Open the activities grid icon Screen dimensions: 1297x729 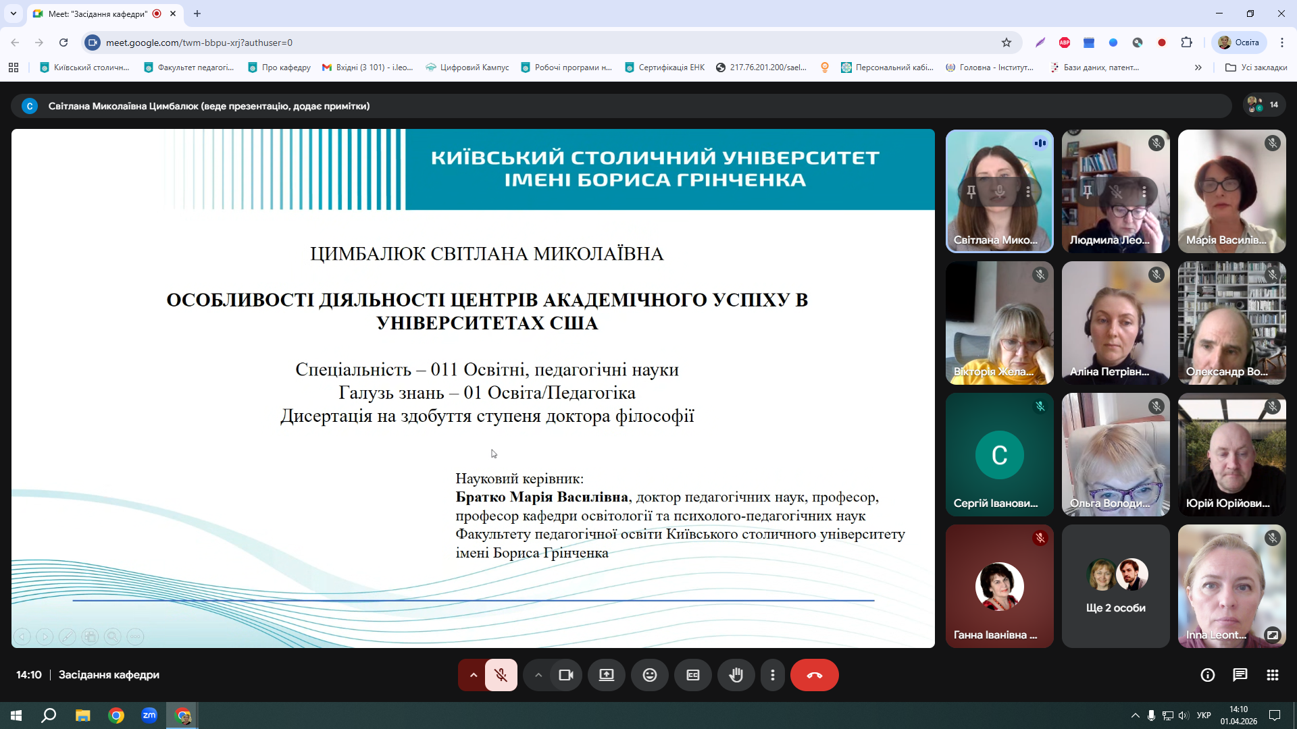(x=1272, y=675)
